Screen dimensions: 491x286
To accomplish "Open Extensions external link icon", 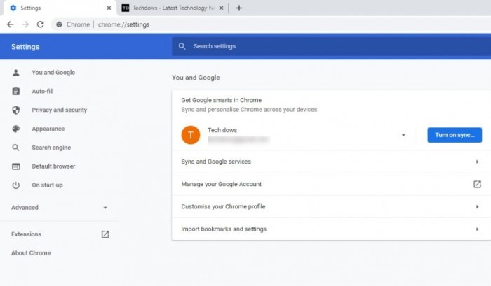I will click(x=105, y=234).
